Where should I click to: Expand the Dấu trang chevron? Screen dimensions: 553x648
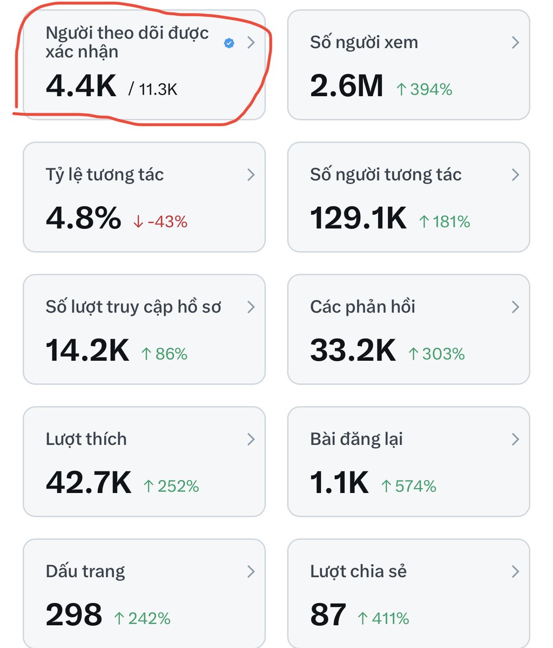click(x=251, y=572)
